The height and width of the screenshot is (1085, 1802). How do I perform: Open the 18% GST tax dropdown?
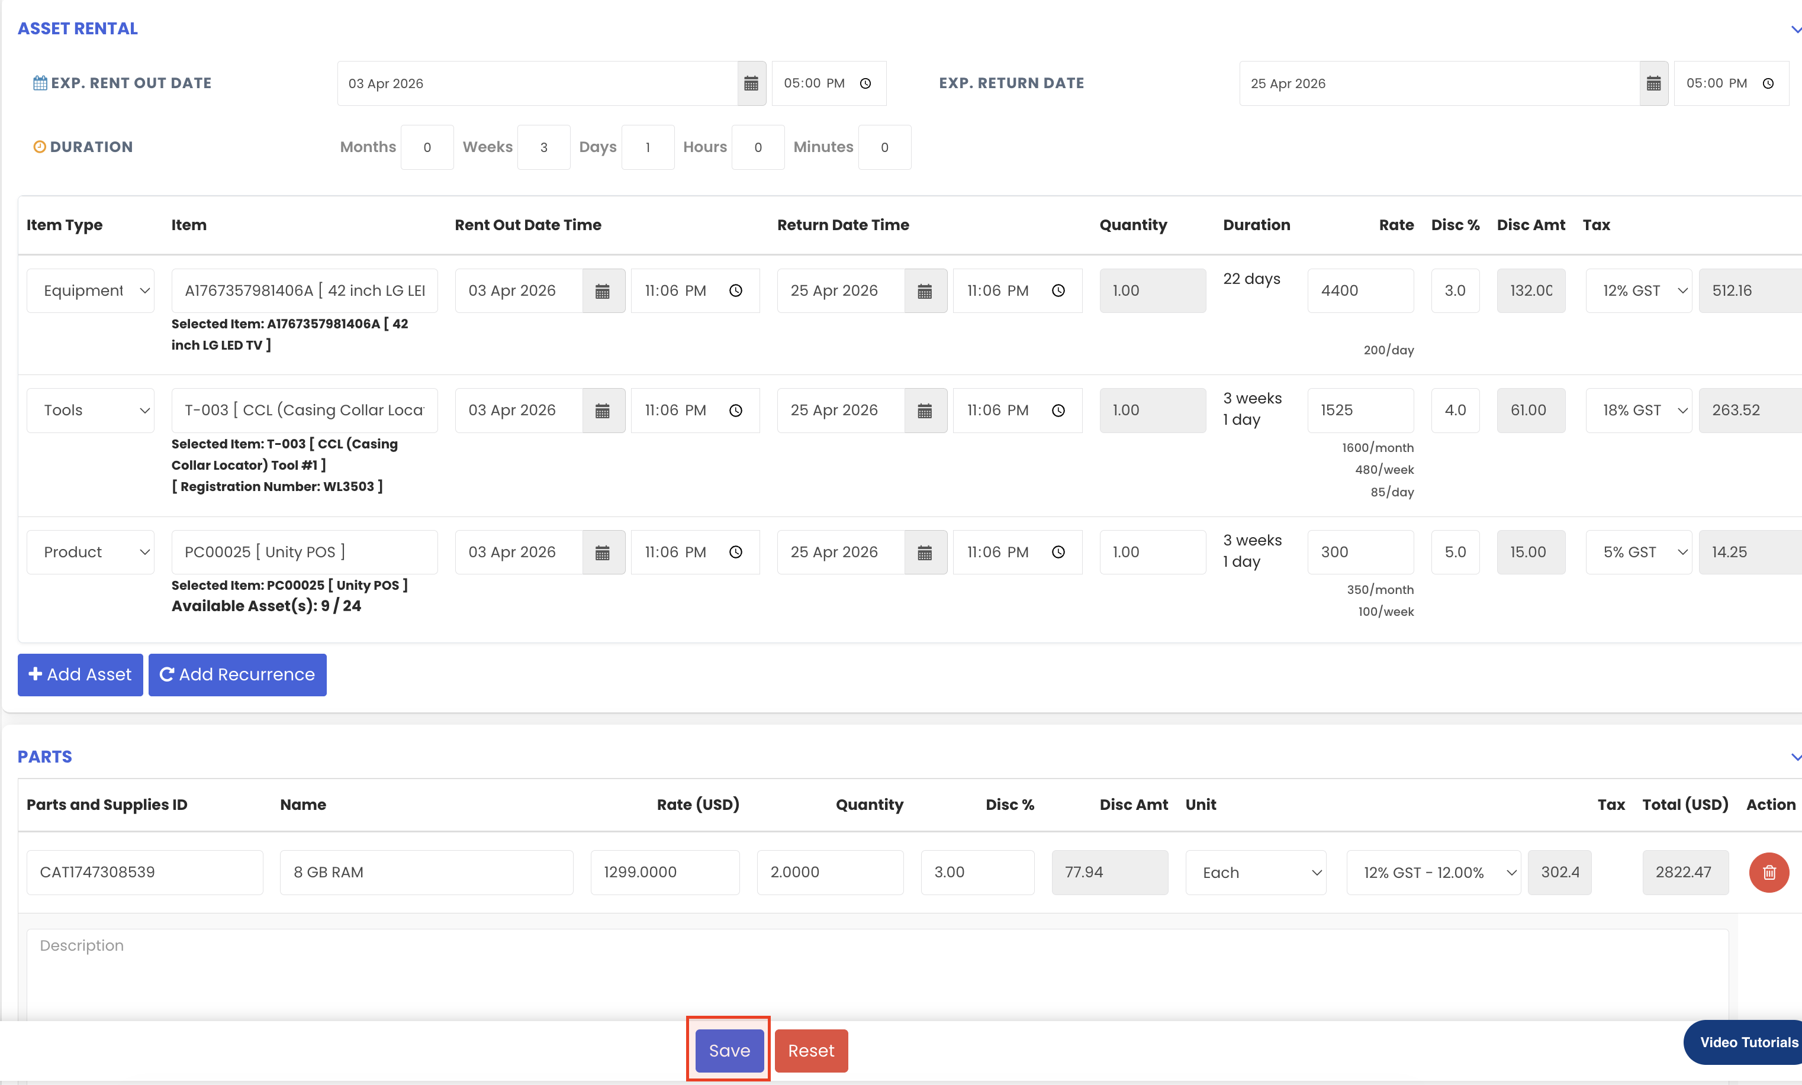(1638, 411)
